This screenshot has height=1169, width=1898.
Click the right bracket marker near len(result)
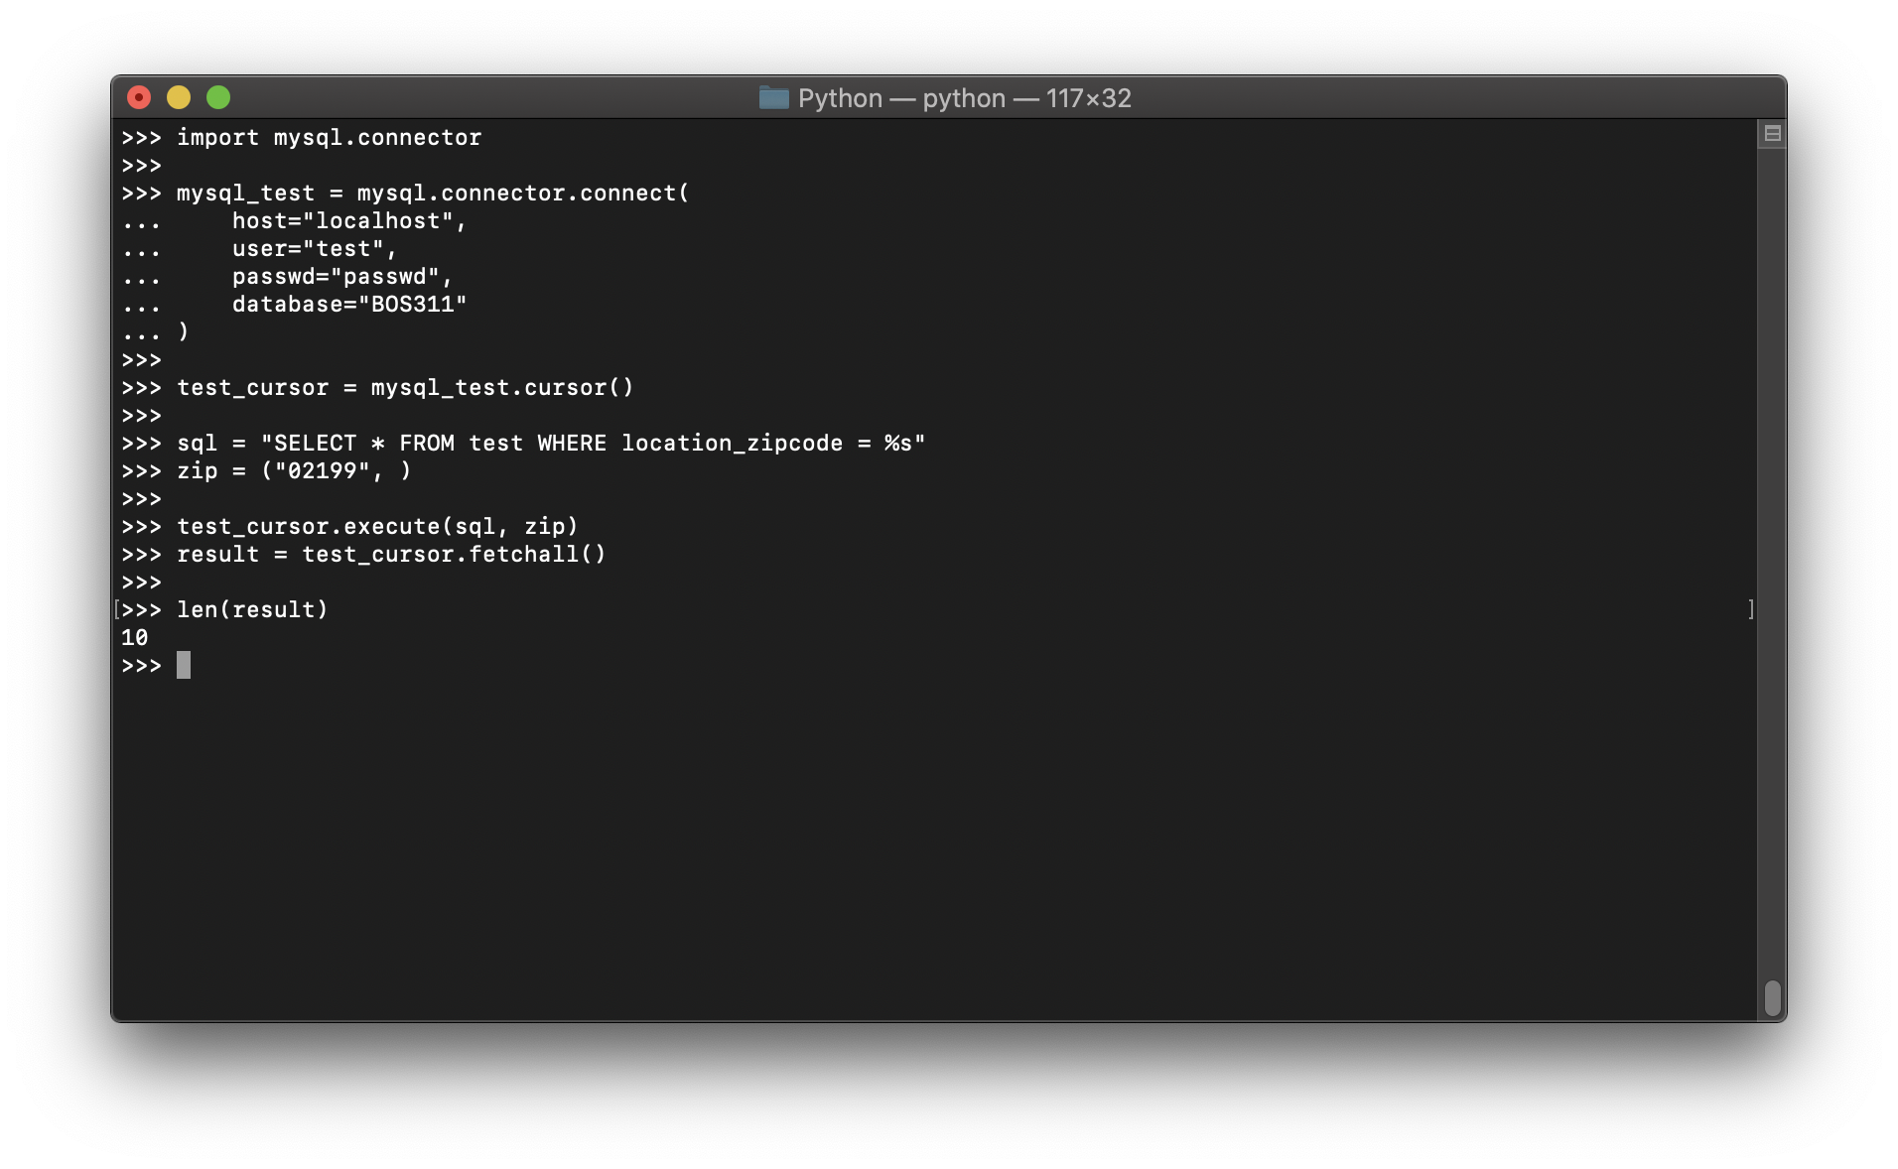(1750, 609)
